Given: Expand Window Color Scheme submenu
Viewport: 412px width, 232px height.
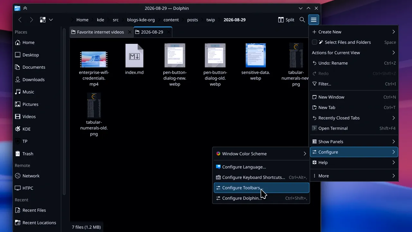Looking at the screenshot, I should click(x=261, y=154).
